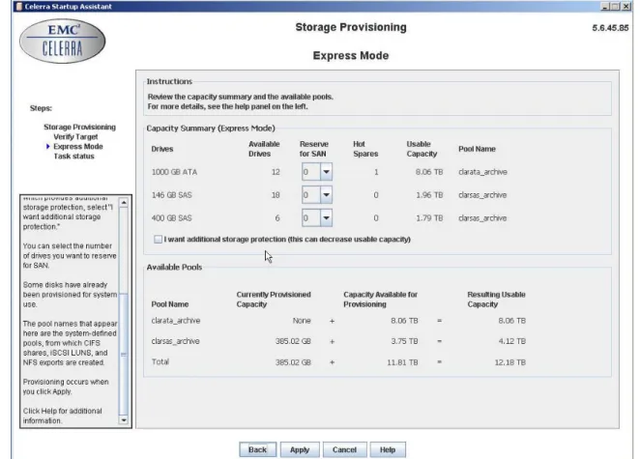Open Help for additional information

click(x=388, y=449)
